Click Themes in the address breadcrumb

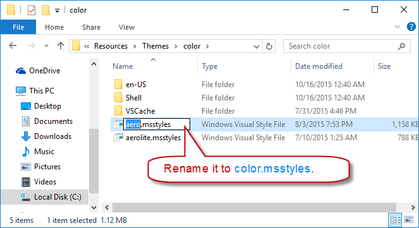click(155, 46)
